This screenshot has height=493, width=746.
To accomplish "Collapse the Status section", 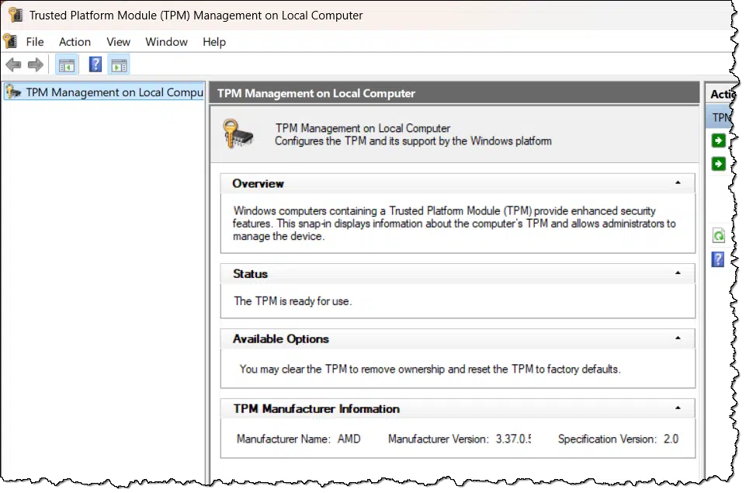I will click(678, 273).
